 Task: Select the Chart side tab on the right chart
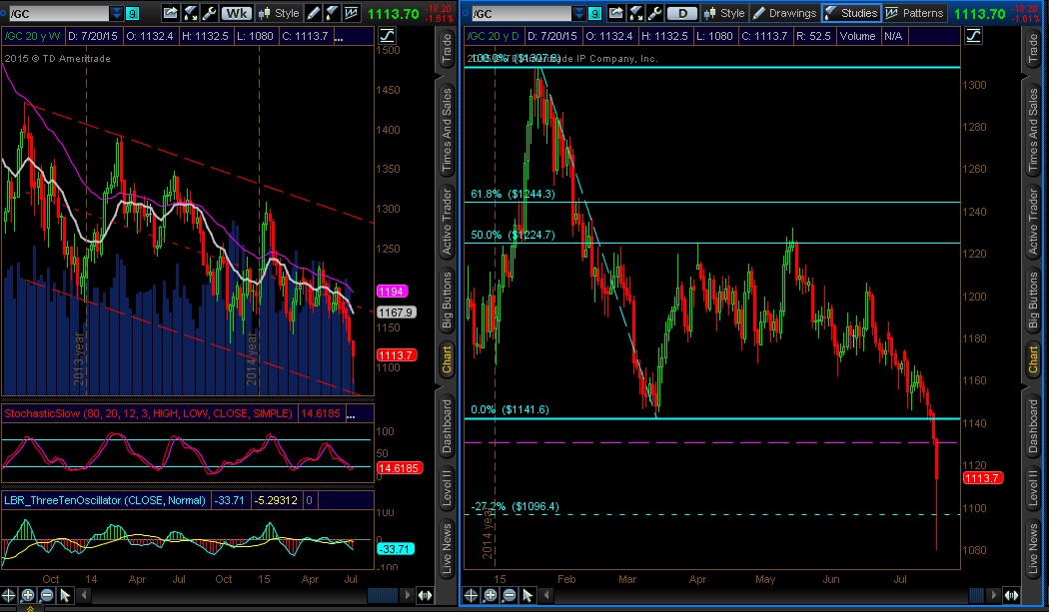click(1033, 359)
